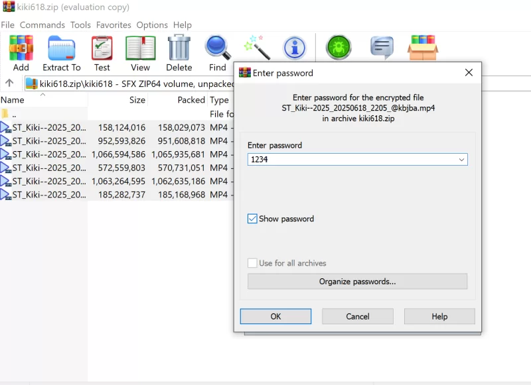The width and height of the screenshot is (531, 385).
Task: Select file with size 1,066,594,586
Action: 117,154
